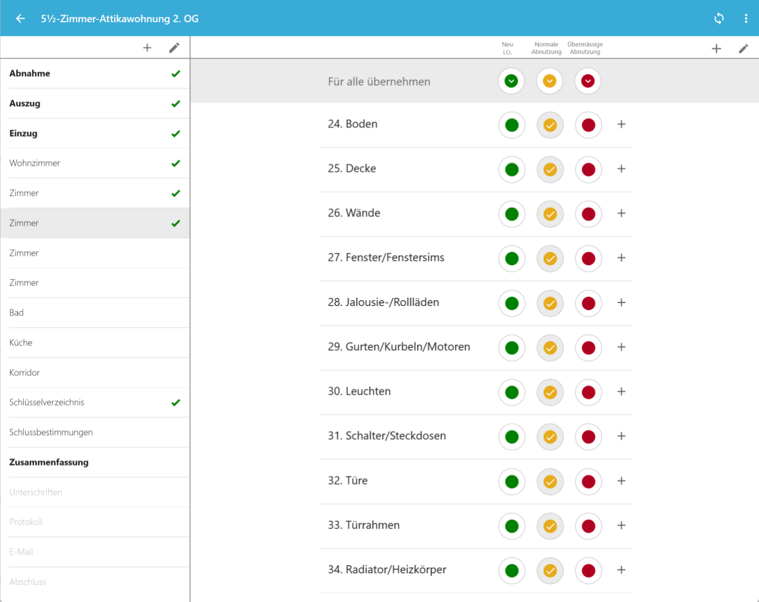Mark 25. Decke as excessive wear red
The image size is (759, 602).
click(589, 169)
